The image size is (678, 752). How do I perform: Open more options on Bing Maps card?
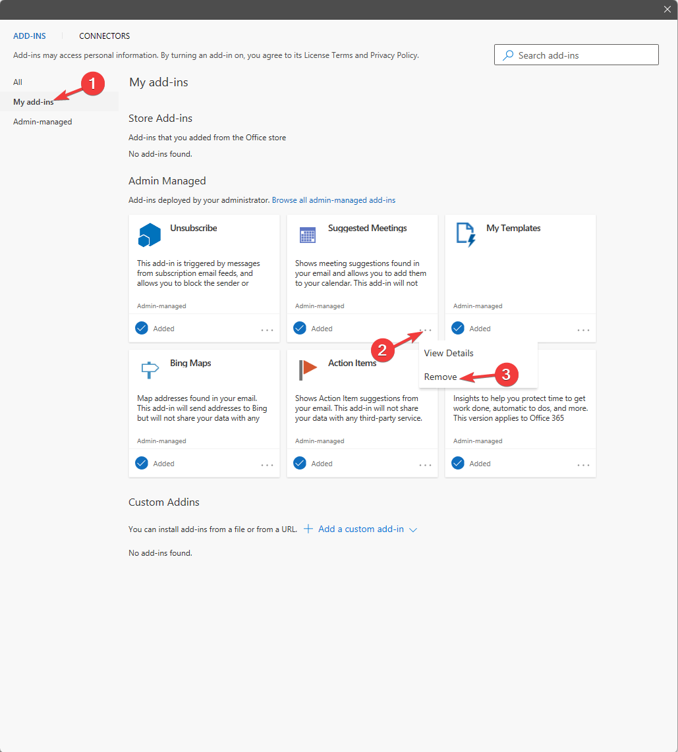(268, 465)
